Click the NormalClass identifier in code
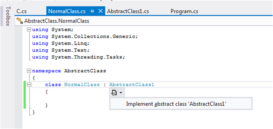Screen dimensions: 273x129 coord(82,85)
